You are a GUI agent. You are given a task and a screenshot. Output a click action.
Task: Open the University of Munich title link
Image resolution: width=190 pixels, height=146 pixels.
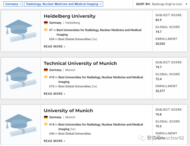(x=68, y=111)
